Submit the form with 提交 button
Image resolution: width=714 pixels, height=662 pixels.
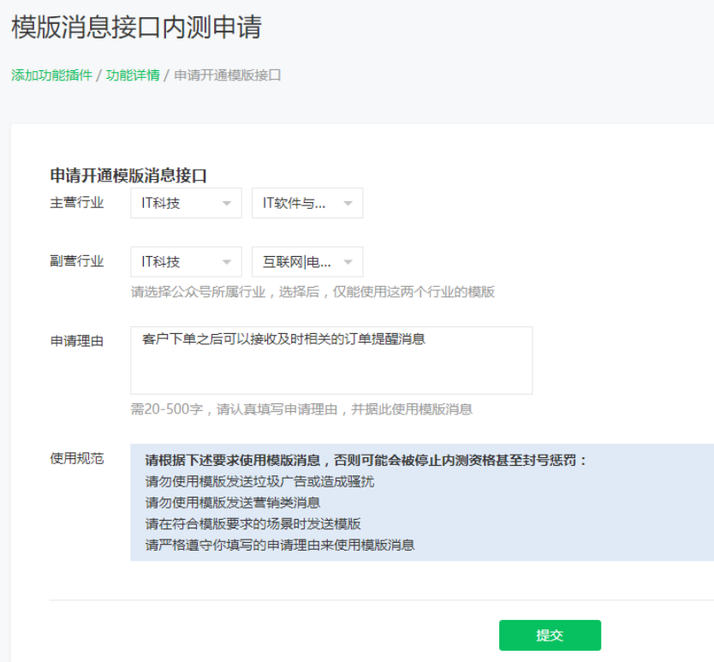[550, 635]
